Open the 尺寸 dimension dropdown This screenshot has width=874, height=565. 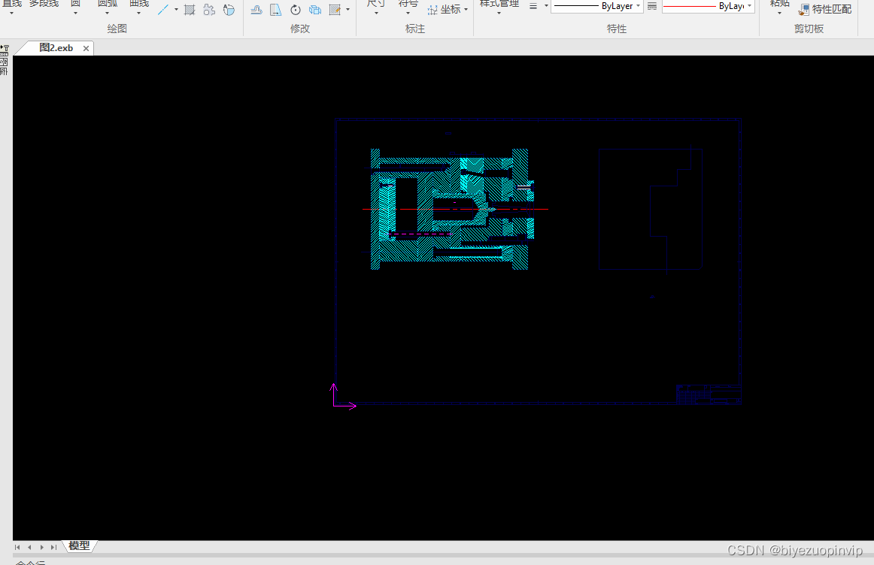point(376,13)
